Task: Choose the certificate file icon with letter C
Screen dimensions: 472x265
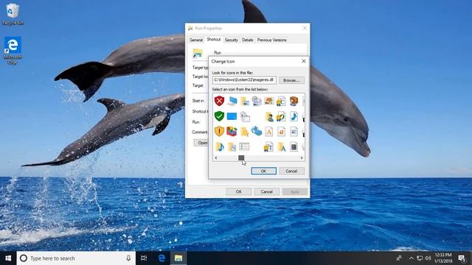Action: tap(281, 102)
